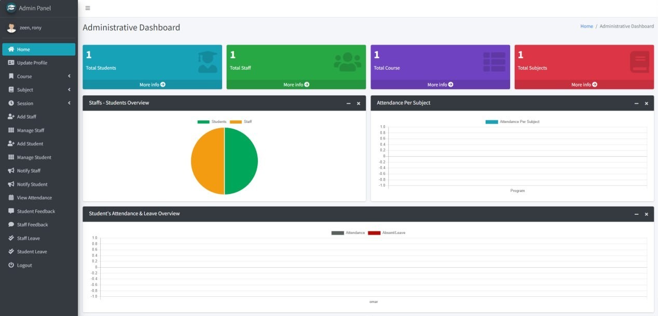The width and height of the screenshot is (658, 316).
Task: Collapse the Staffs - Students Overview panel
Action: (x=349, y=103)
